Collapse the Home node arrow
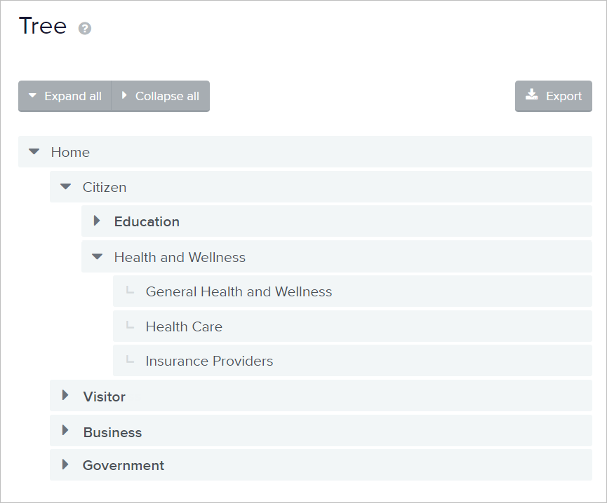 tap(34, 151)
